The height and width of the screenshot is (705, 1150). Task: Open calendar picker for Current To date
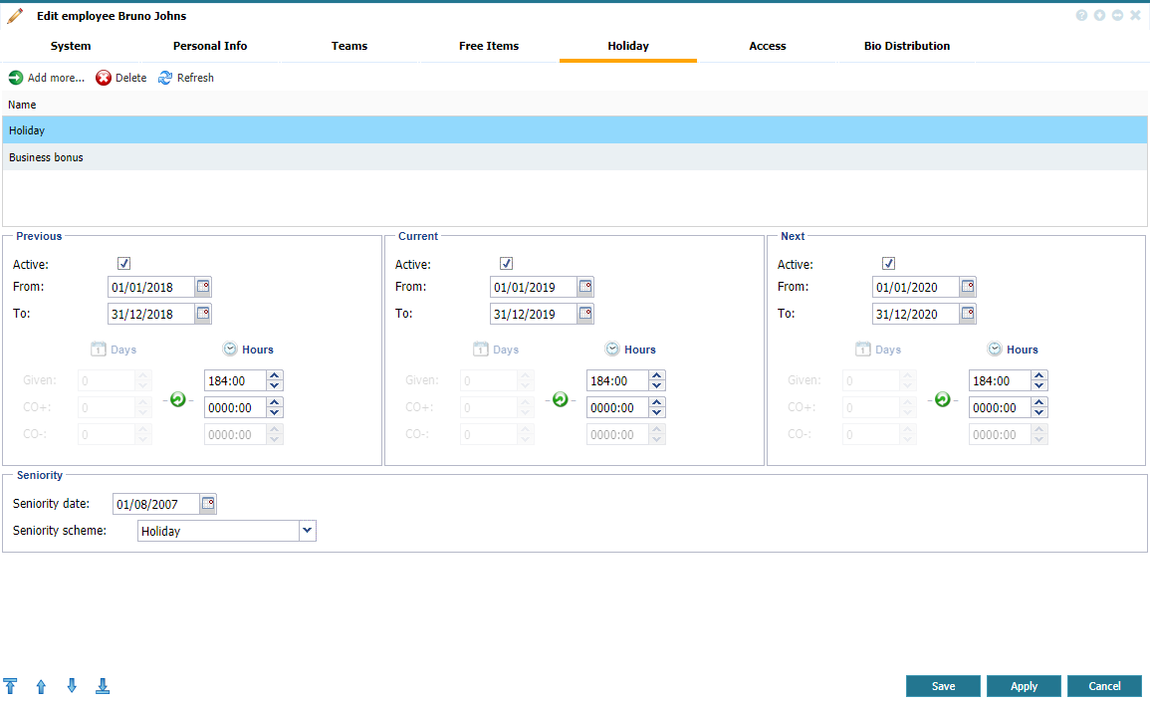(x=585, y=314)
